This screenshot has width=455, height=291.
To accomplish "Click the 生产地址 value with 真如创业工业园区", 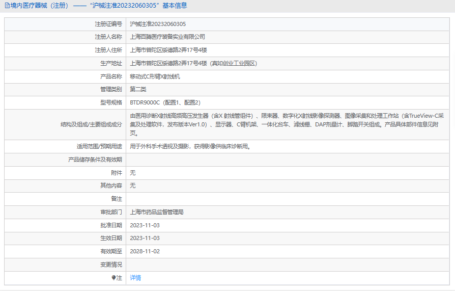I will point(193,63).
